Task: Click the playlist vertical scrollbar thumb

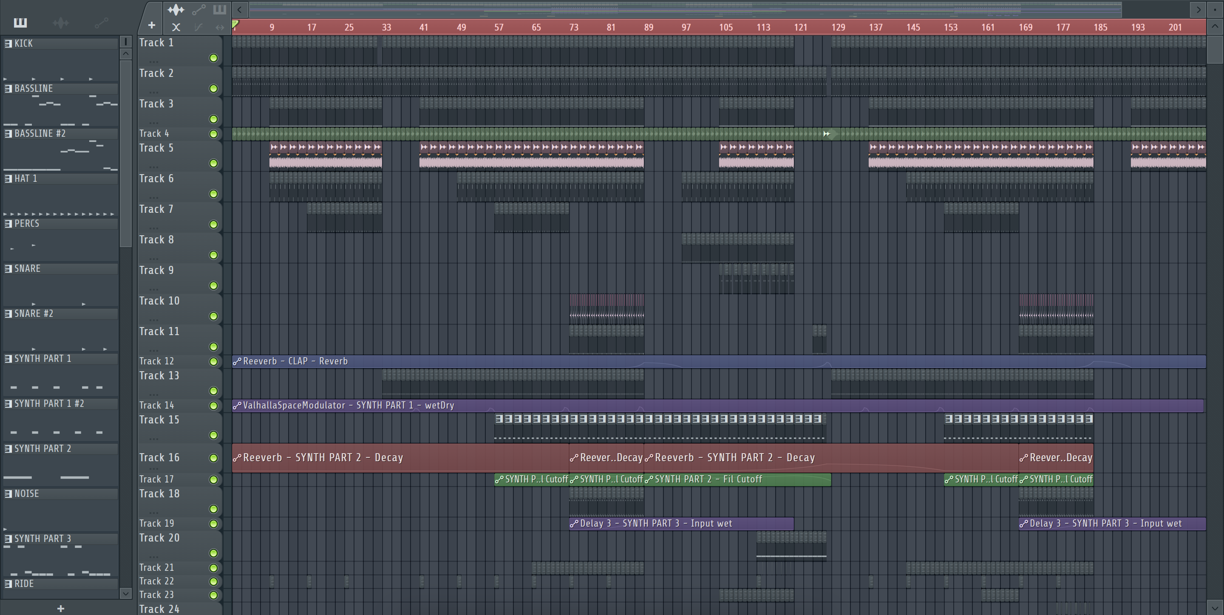Action: (x=1215, y=49)
